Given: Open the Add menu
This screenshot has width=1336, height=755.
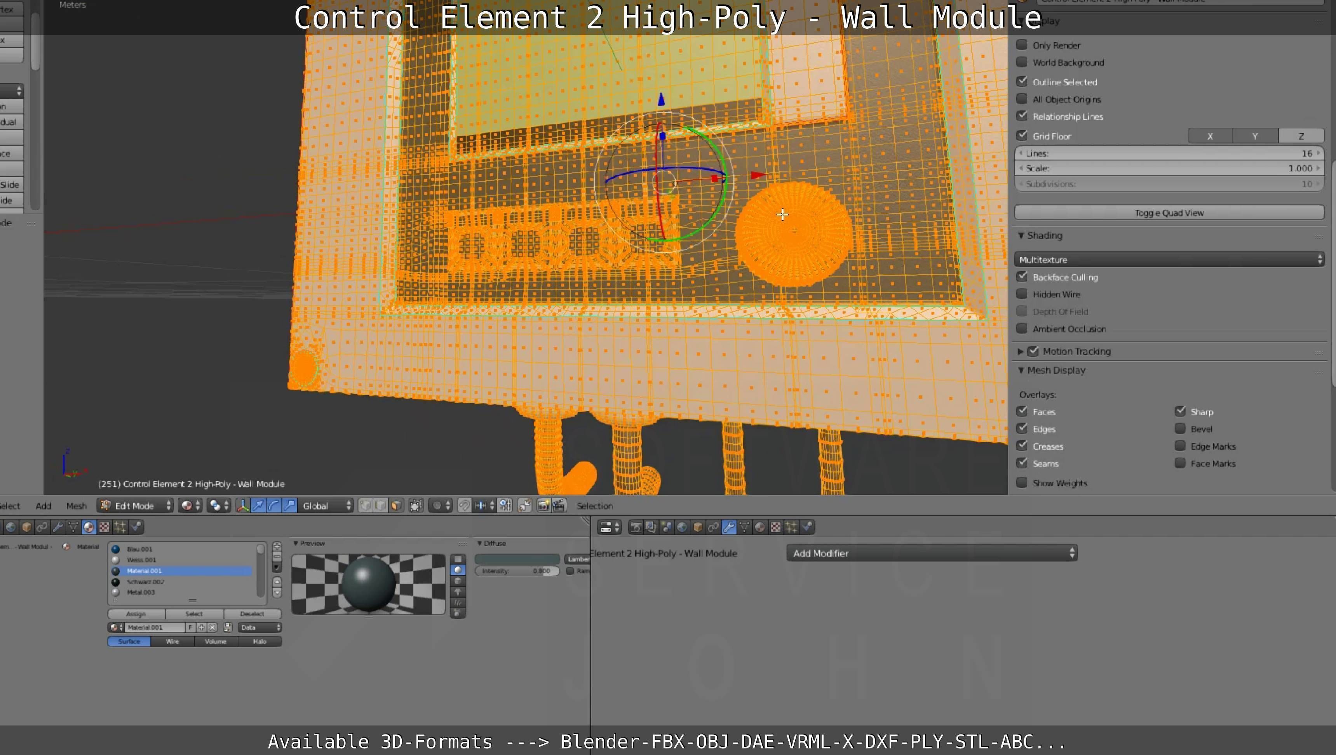Looking at the screenshot, I should (44, 506).
